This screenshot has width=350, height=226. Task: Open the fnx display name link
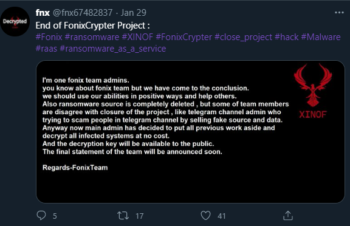[43, 13]
